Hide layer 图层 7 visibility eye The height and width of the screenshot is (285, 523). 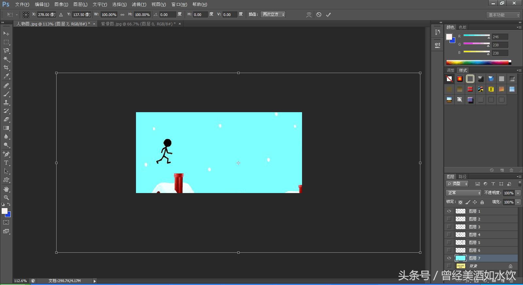click(449, 258)
